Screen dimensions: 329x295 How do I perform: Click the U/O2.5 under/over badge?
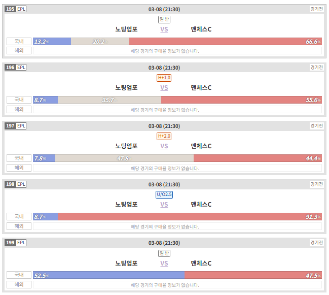[164, 194]
